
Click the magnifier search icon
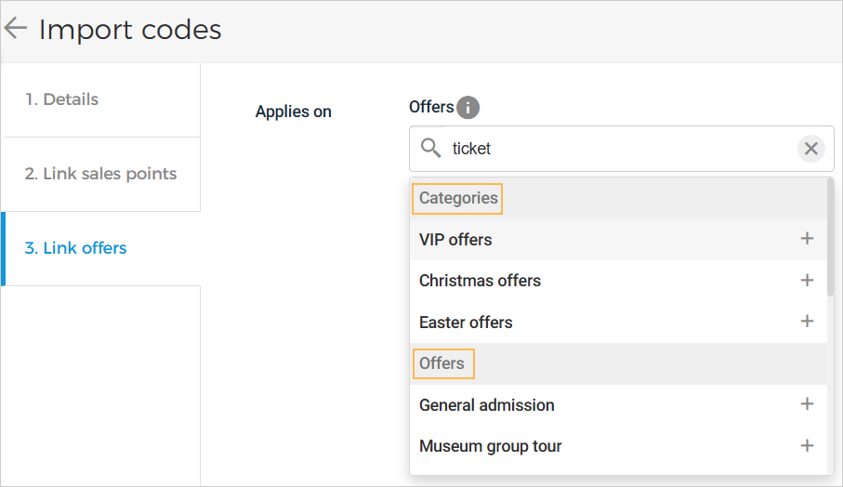pyautogui.click(x=430, y=148)
